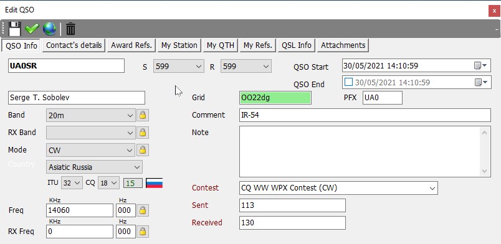
Task: Click the Freq KHz field 14060
Action: pyautogui.click(x=80, y=210)
